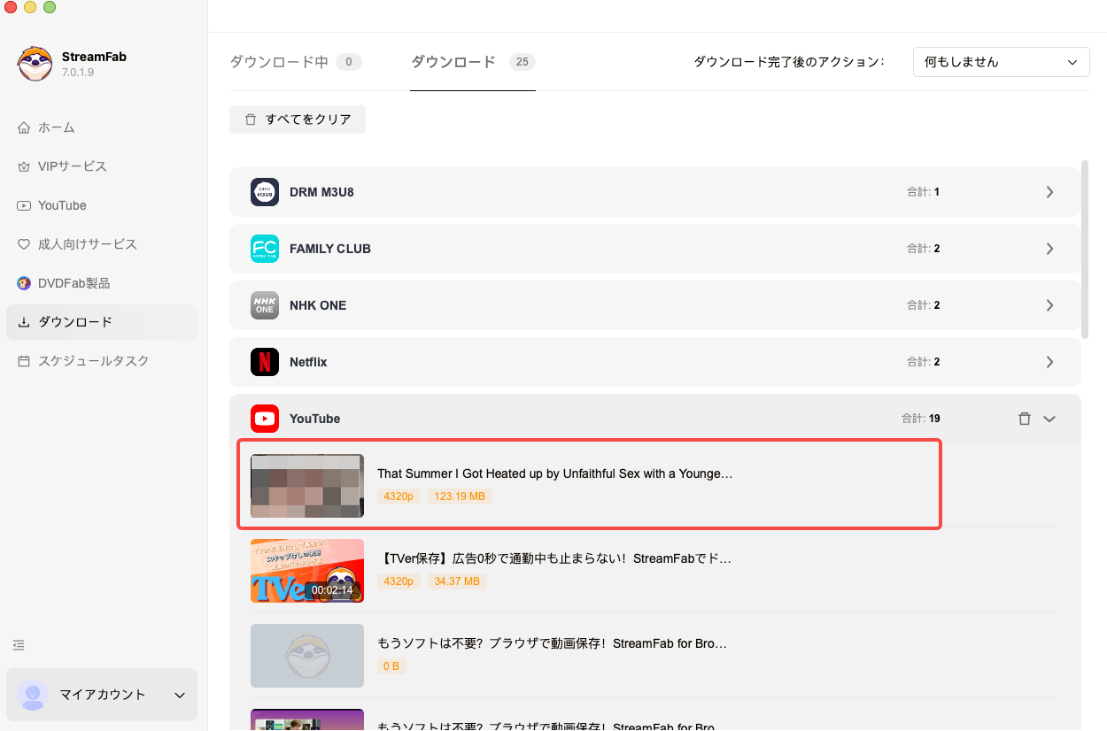Open VIPサービス in the sidebar
Image resolution: width=1107 pixels, height=731 pixels.
(x=102, y=166)
